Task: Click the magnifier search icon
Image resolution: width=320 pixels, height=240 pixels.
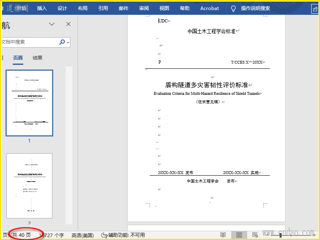Action: tap(62, 42)
